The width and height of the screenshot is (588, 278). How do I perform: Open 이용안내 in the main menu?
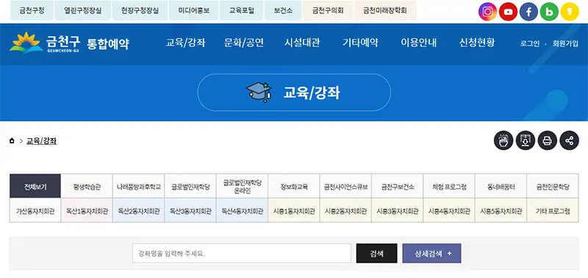coord(418,43)
